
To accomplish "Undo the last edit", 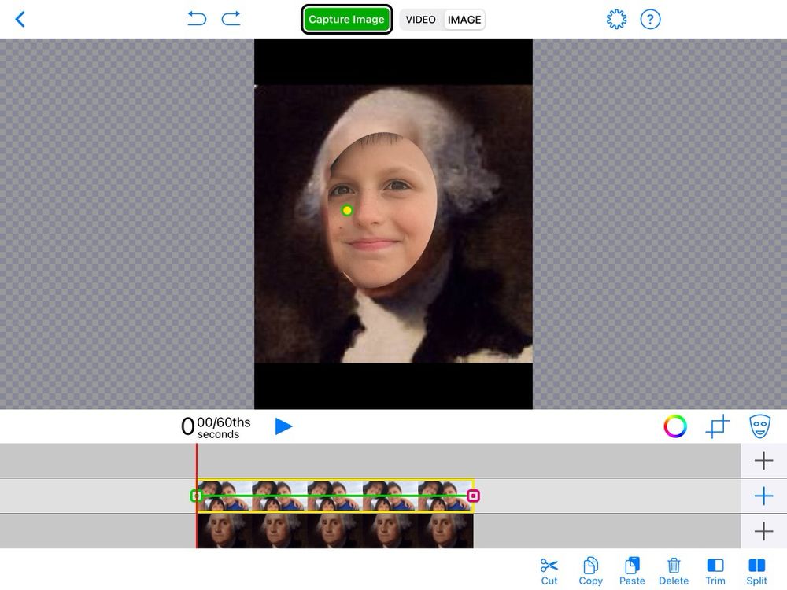I will coord(197,19).
